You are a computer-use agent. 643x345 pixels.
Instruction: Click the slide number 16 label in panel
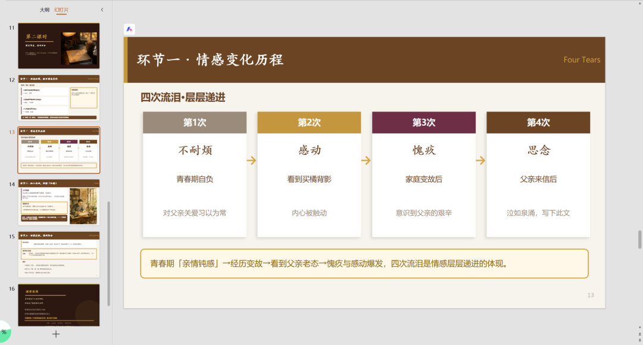(12, 289)
